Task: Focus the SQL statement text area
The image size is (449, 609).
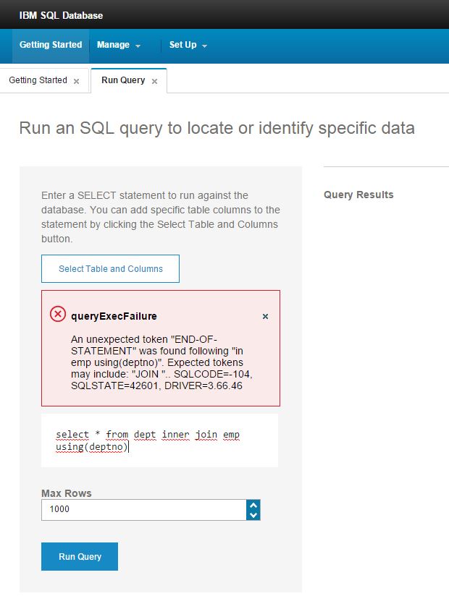Action: pyautogui.click(x=160, y=440)
